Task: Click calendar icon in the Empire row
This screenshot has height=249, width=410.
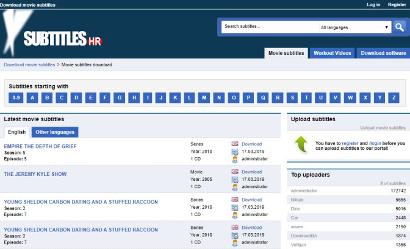Action: [235, 152]
